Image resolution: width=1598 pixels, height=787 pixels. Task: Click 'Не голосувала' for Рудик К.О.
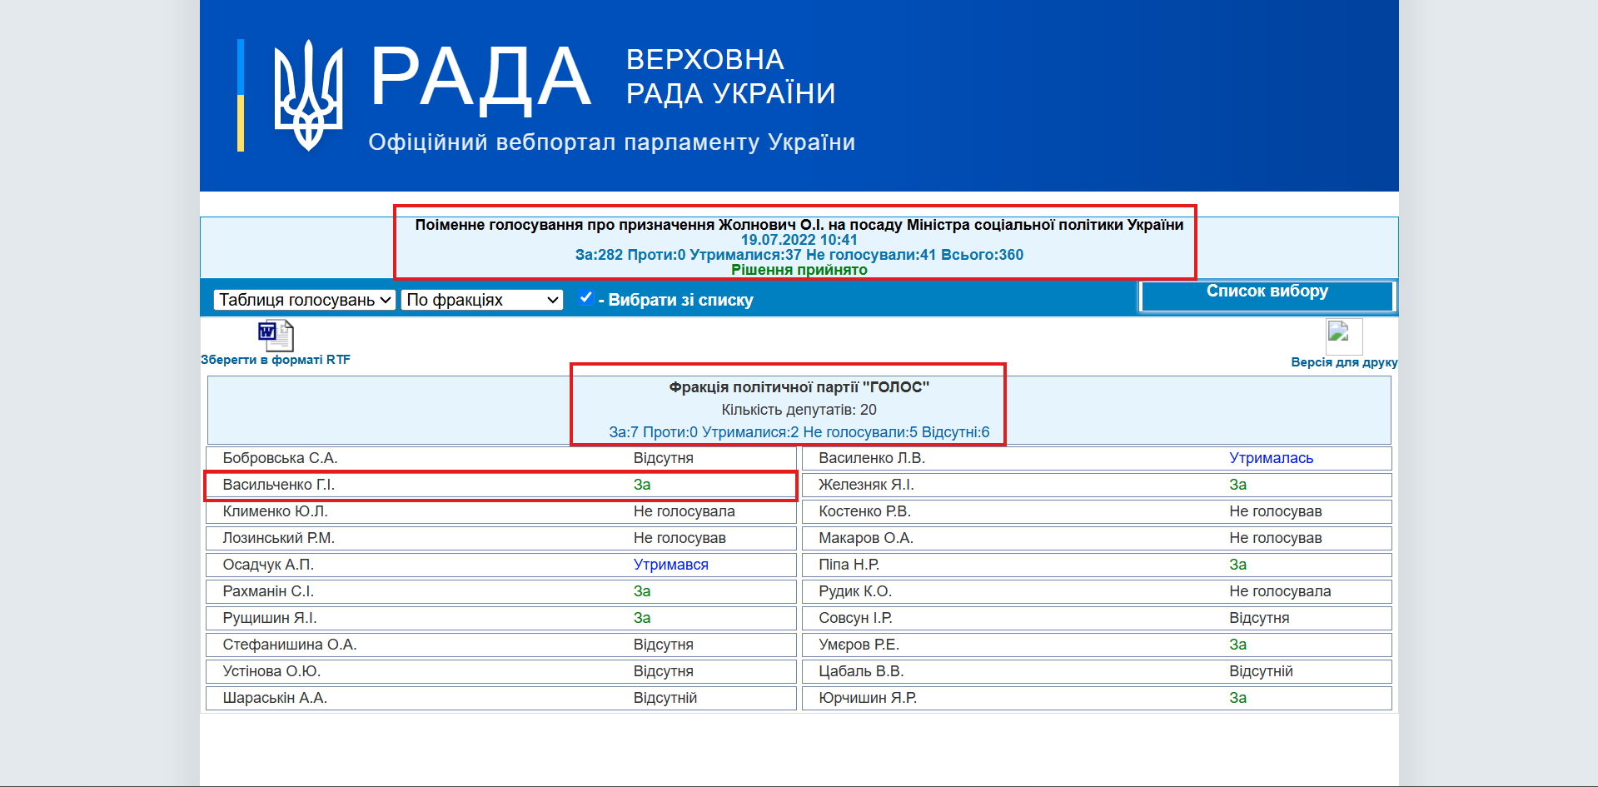tap(1281, 591)
